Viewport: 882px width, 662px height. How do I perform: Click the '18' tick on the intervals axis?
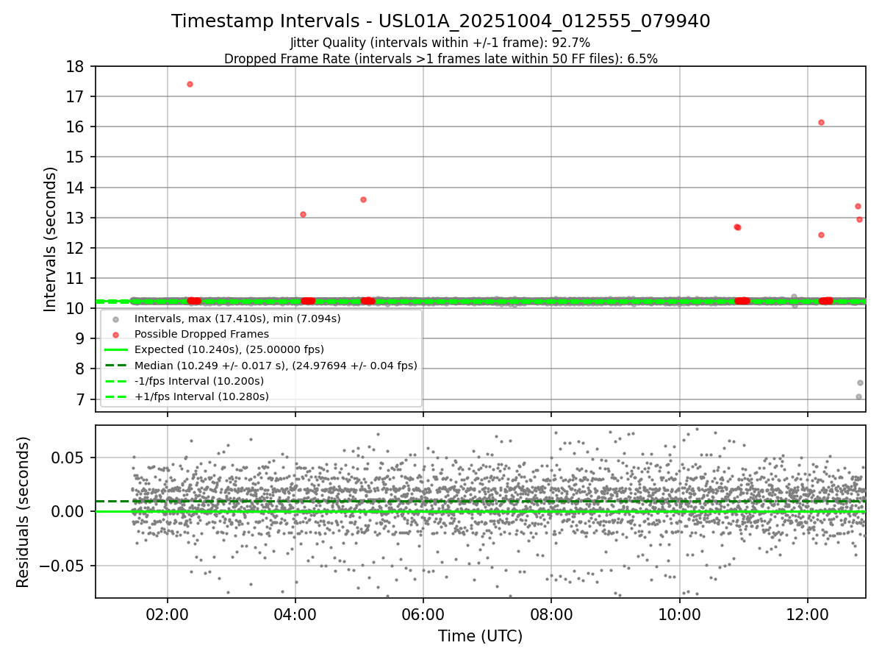[x=76, y=67]
